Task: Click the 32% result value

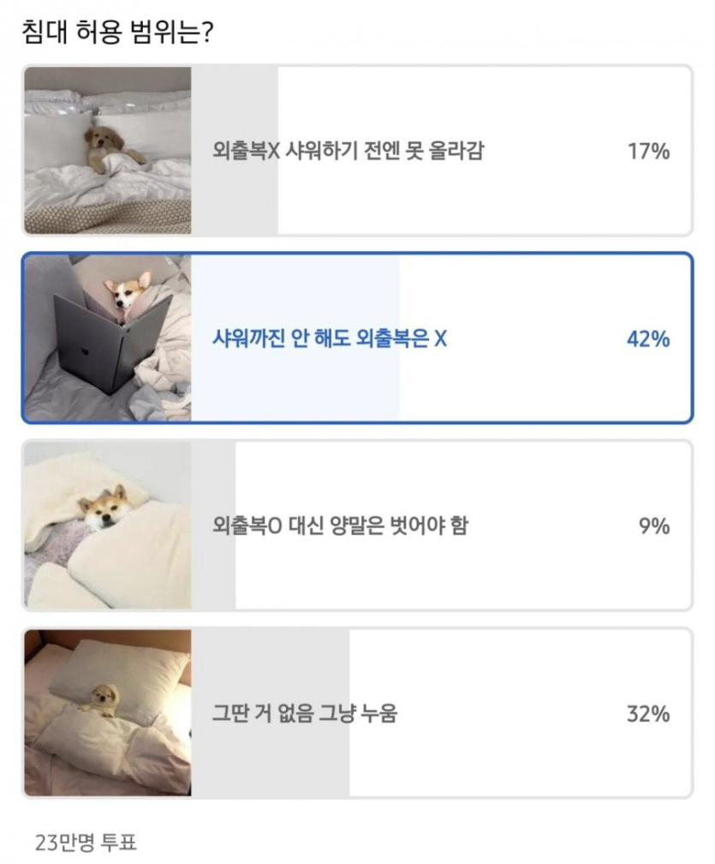Action: coord(648,713)
